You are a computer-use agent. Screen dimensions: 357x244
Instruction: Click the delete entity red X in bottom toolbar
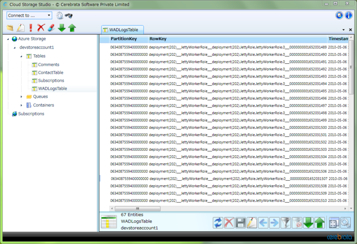click(229, 223)
